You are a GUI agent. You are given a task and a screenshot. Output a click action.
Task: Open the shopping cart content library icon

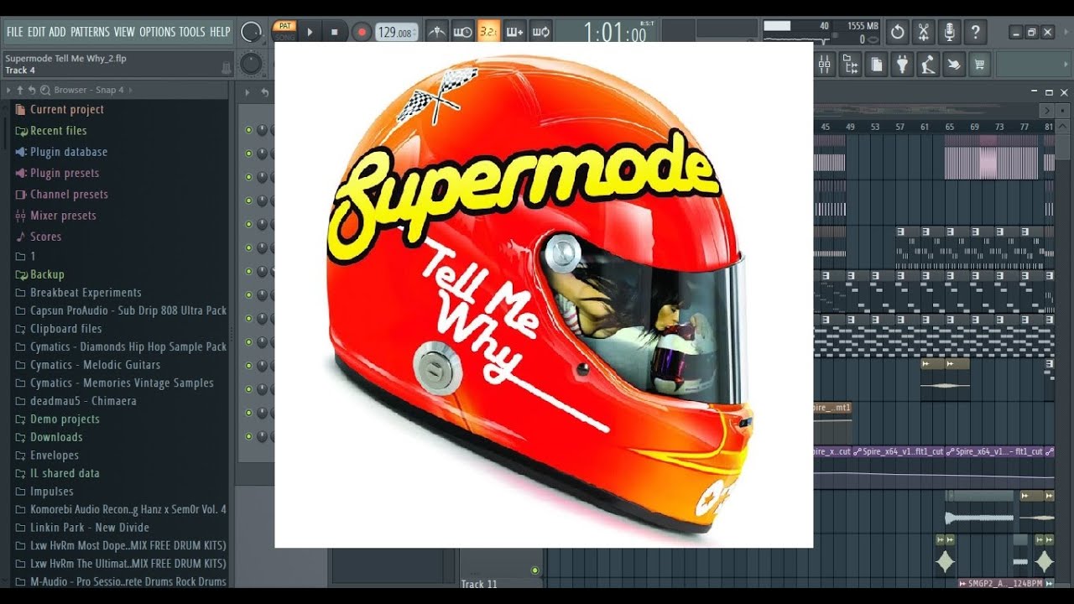point(979,65)
